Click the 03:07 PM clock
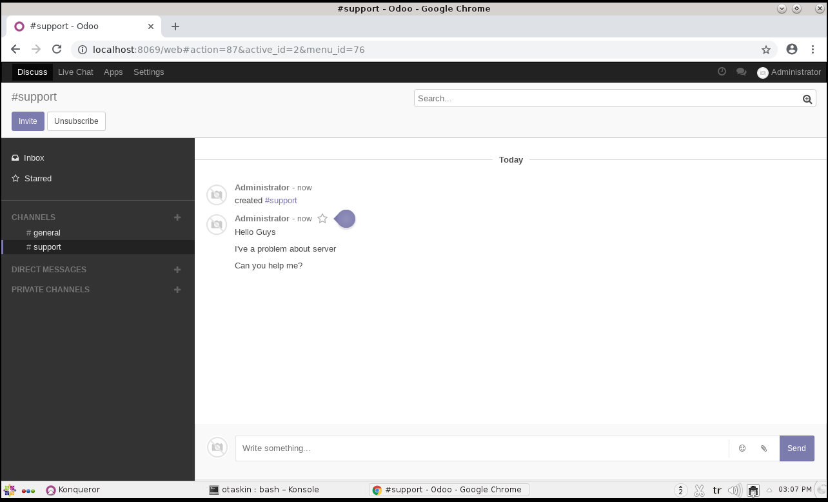Screen dimensions: 828x502 coord(794,490)
